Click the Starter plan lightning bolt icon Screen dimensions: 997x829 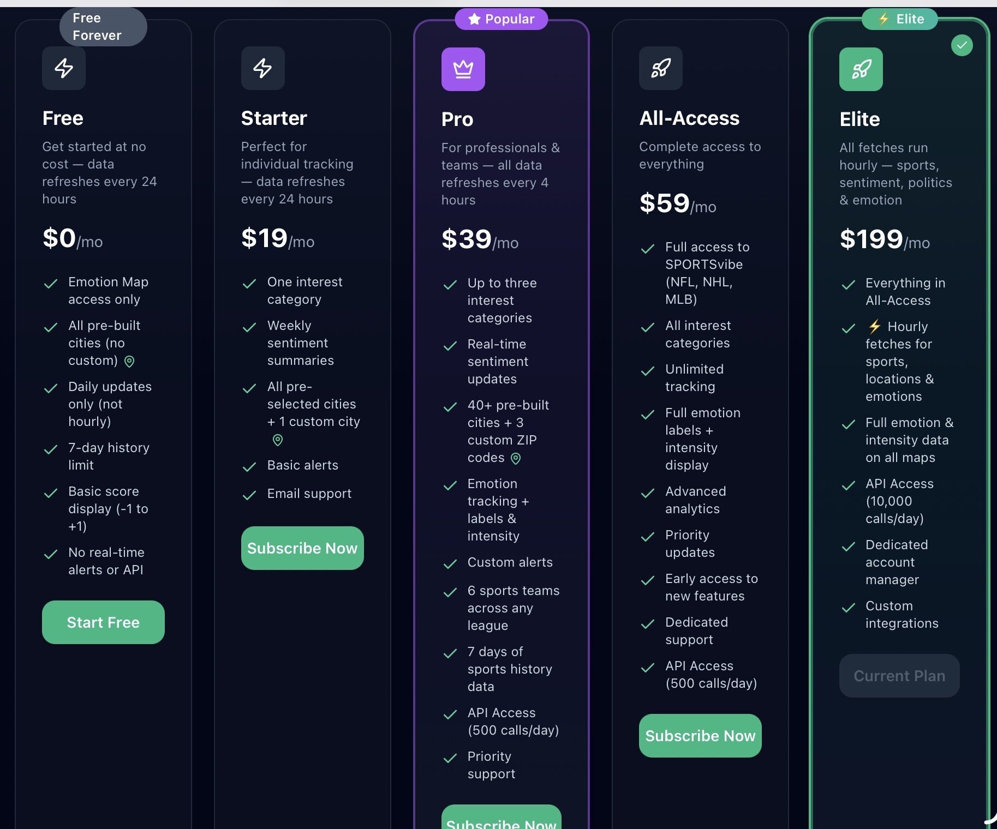262,68
